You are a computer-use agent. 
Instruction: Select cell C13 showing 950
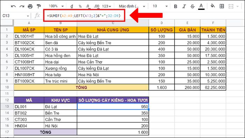(x=113, y=106)
